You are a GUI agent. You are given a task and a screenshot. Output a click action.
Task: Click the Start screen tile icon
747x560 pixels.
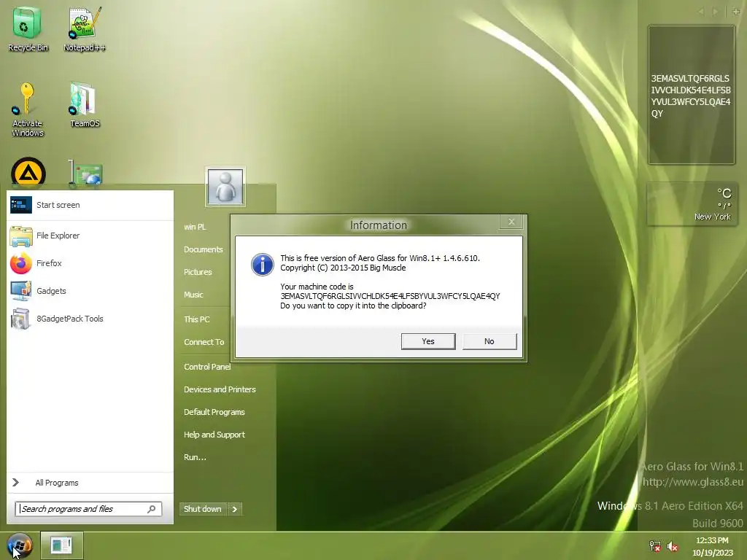pyautogui.click(x=21, y=205)
